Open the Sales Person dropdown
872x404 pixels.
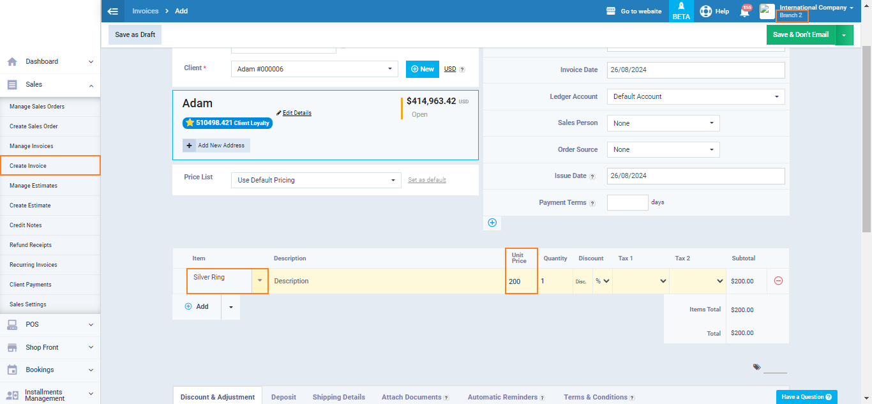(x=663, y=123)
